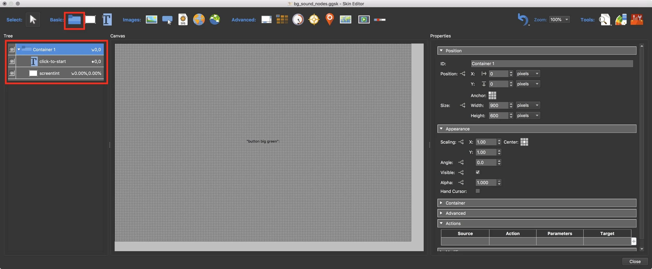The height and width of the screenshot is (269, 652).
Task: Open Height units dropdown
Action: coord(528,115)
